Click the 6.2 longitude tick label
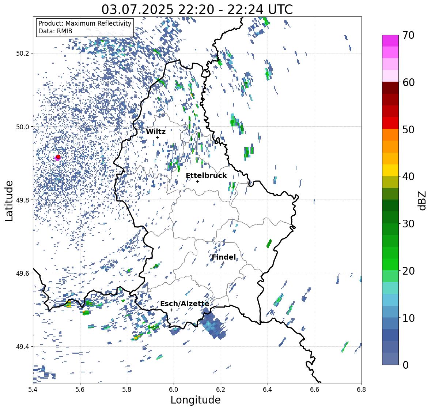 pos(221,390)
